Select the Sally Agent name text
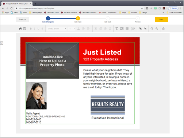 [33, 114]
